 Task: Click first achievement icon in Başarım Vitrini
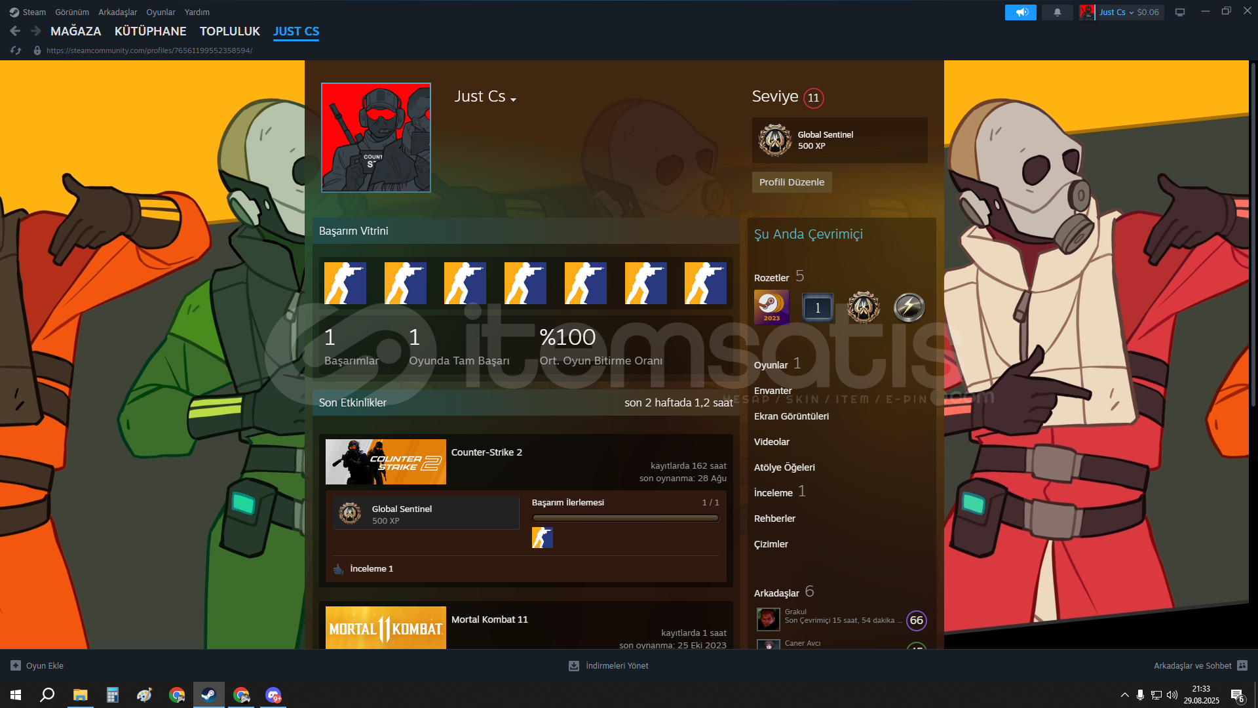(x=345, y=283)
